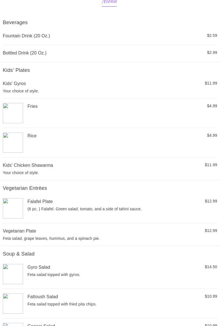The width and height of the screenshot is (220, 326).
Task: Click the Menu heading at top
Action: (109, 2)
